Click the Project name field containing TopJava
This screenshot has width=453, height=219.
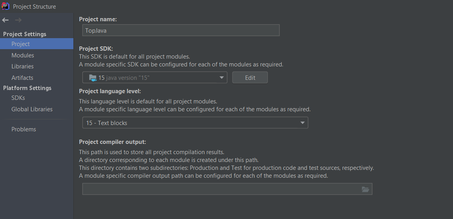pos(181,30)
